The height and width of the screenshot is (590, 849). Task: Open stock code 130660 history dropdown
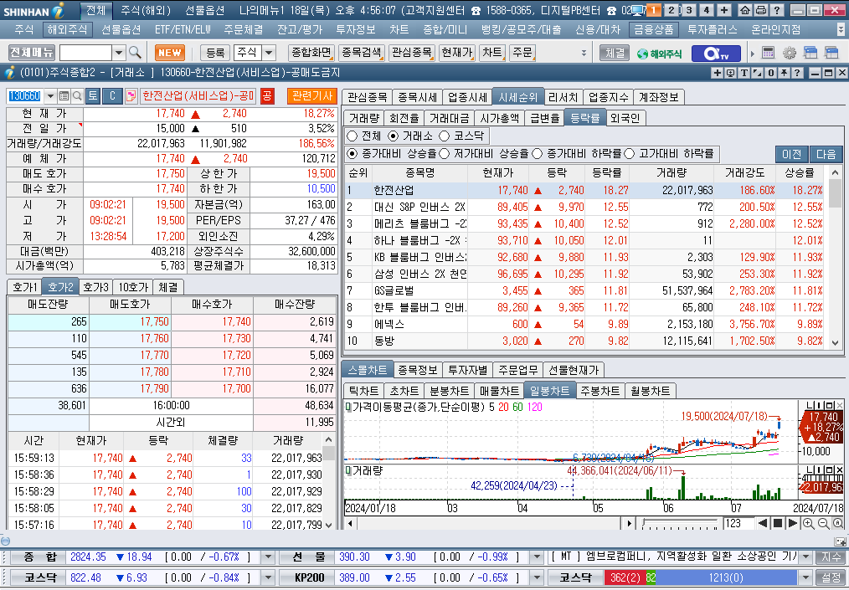click(50, 95)
